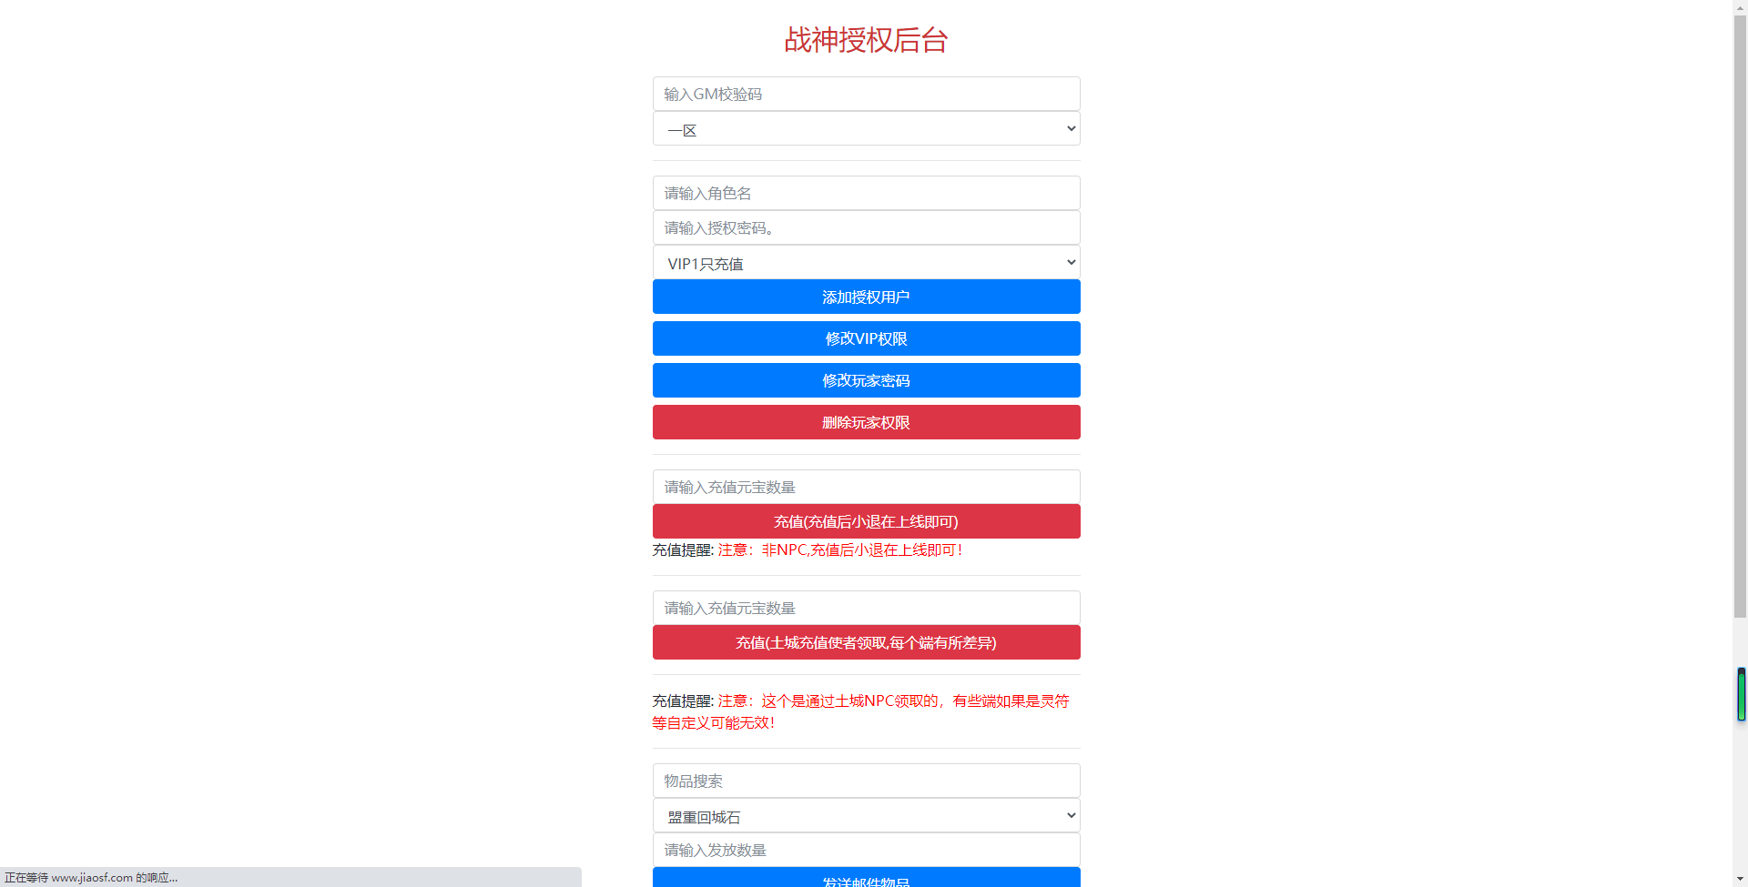Click the red 删除玩家权限 button

[866, 422]
